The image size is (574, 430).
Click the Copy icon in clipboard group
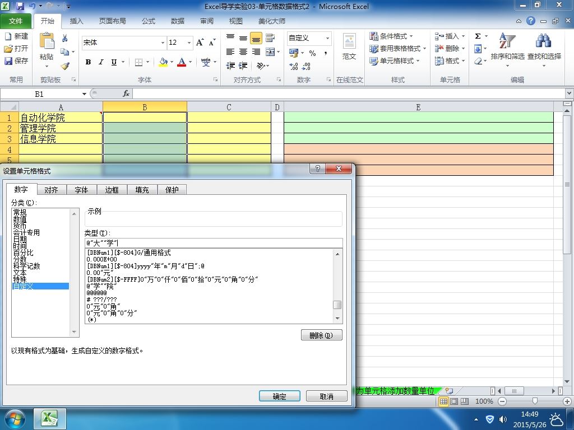tap(65, 52)
